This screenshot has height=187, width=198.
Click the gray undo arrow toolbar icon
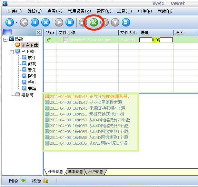pyautogui.click(x=24, y=23)
